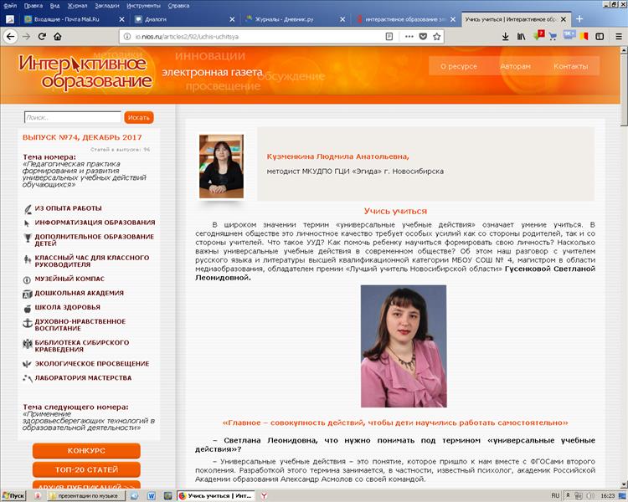
Task: Click the author's small portrait photo
Action: pos(221,166)
